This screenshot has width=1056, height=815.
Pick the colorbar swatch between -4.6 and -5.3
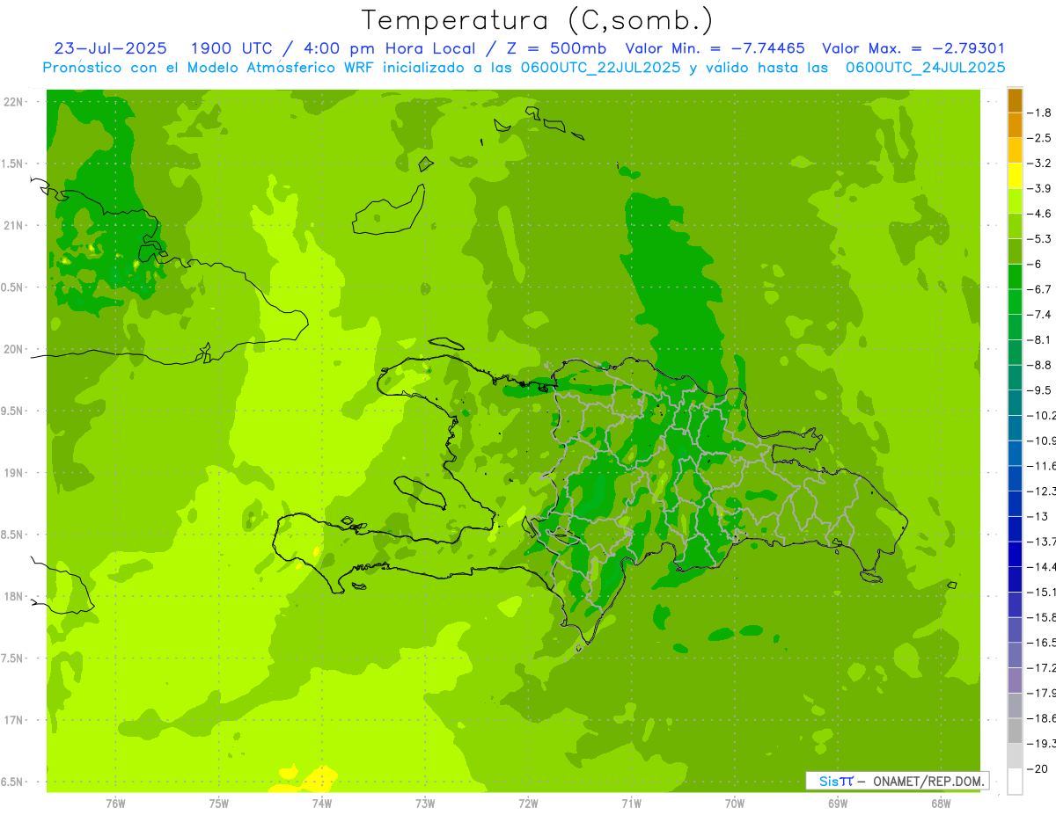click(1015, 226)
